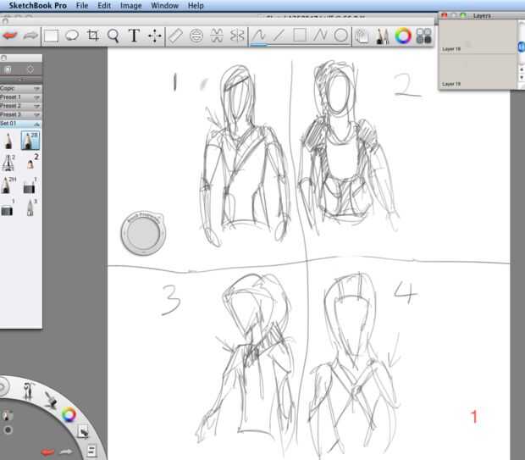Image resolution: width=525 pixels, height=460 pixels.
Task: Open the file page icon in lagoon
Action: click(x=91, y=451)
